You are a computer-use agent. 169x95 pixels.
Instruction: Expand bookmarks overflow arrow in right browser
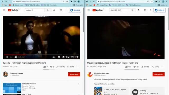(x=155, y=5)
